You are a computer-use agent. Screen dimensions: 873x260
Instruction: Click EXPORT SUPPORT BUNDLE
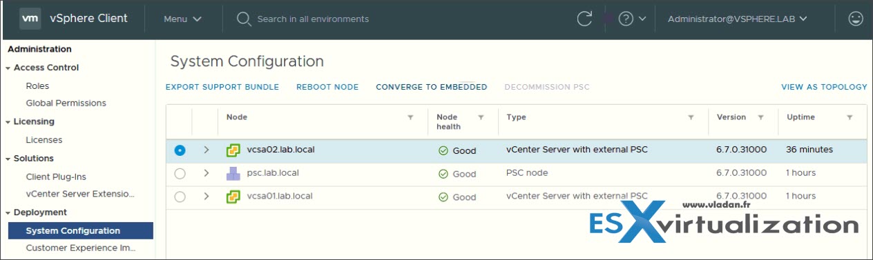pyautogui.click(x=222, y=87)
